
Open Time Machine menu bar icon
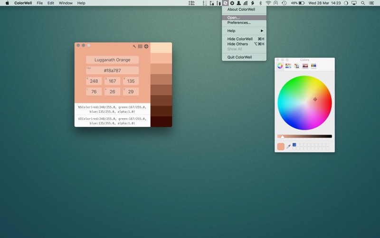pyautogui.click(x=284, y=3)
